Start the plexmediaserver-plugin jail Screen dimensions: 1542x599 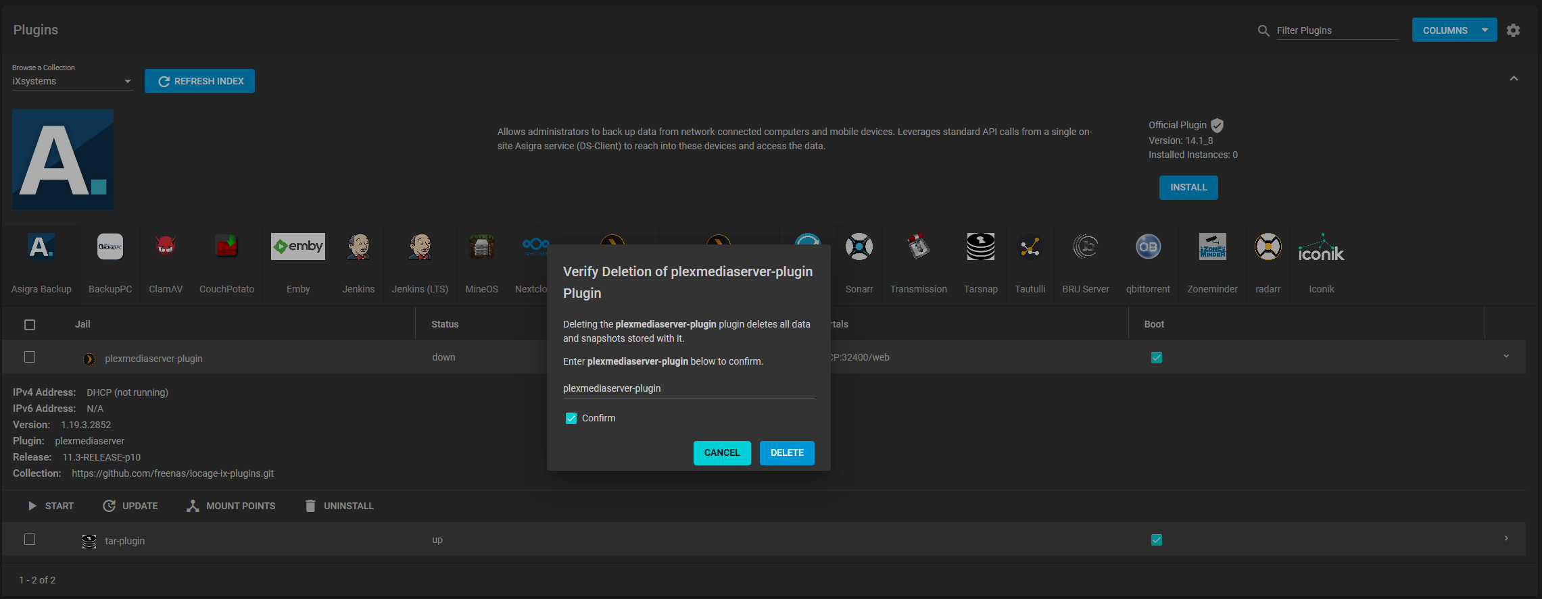coord(51,506)
